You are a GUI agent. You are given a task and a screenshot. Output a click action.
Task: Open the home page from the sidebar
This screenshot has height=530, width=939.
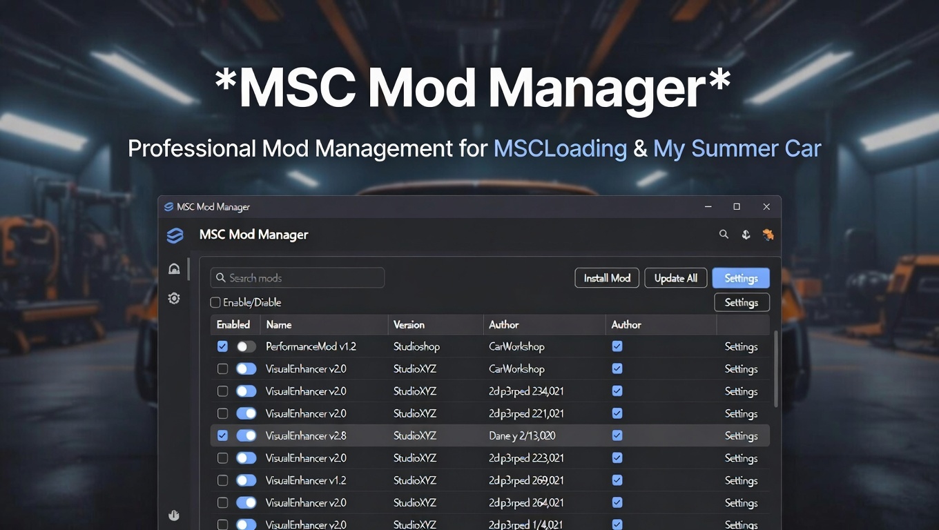click(174, 269)
